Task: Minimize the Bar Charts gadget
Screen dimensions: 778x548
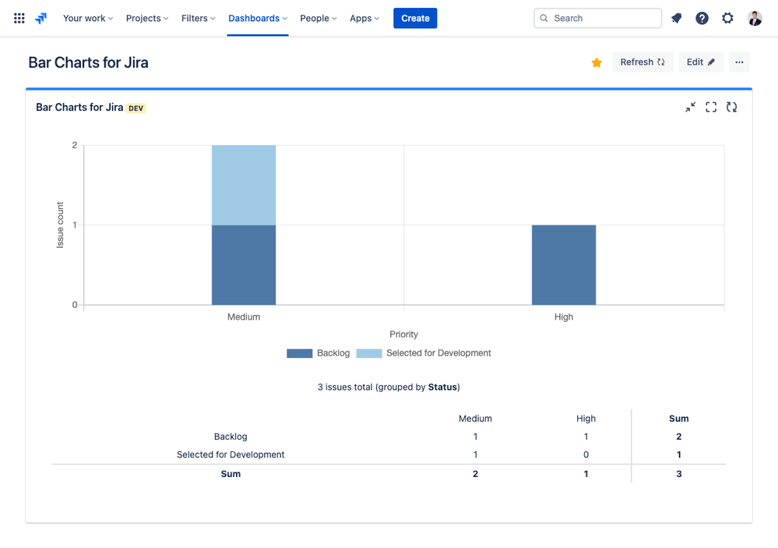Action: coord(690,108)
